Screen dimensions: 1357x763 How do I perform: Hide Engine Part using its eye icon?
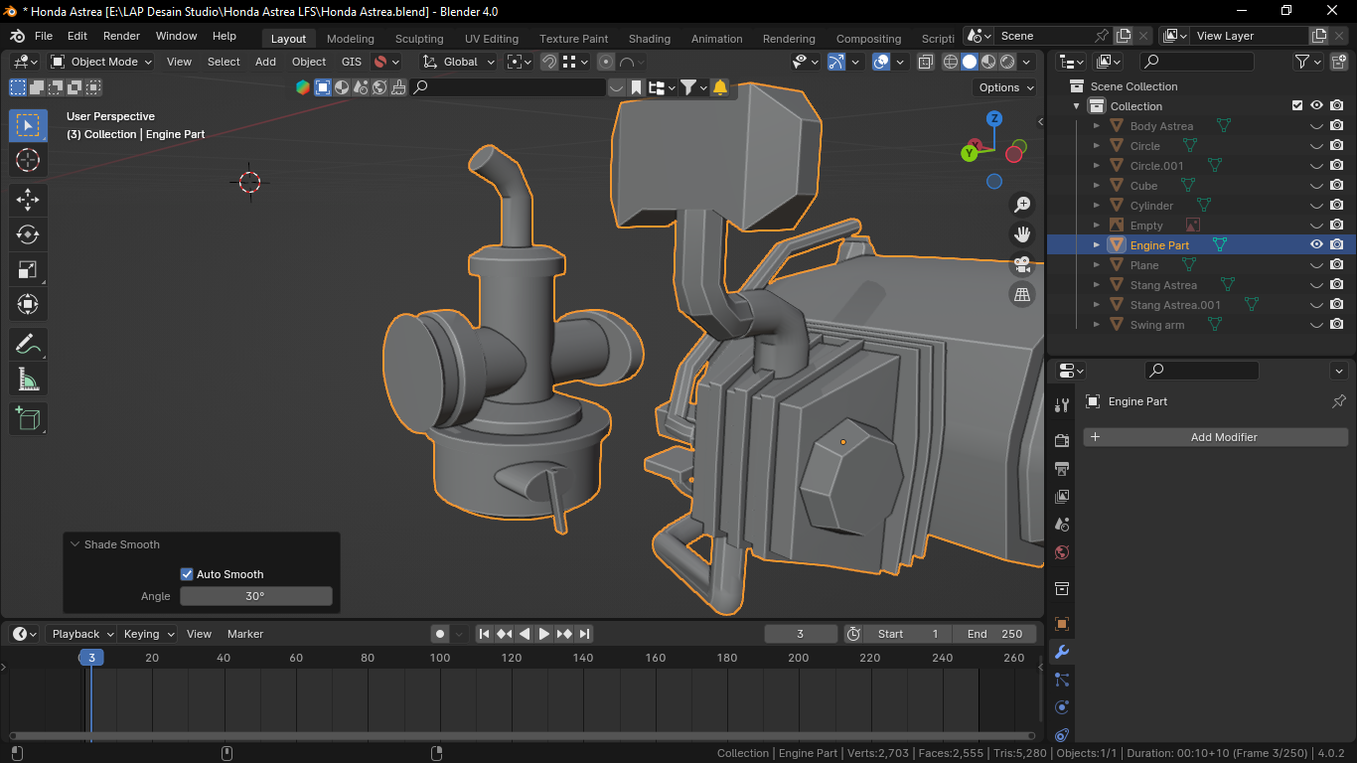pos(1316,245)
